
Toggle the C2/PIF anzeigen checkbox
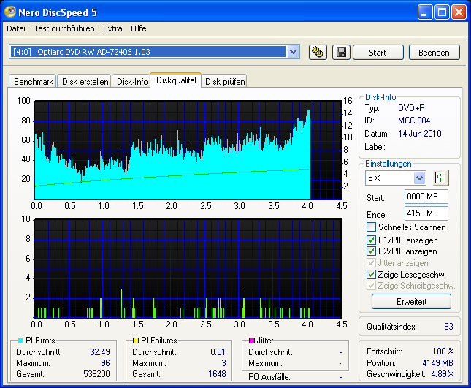(371, 251)
